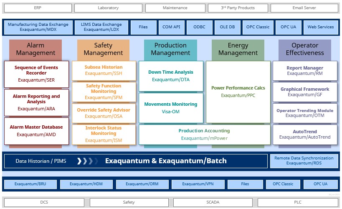342x209 pixels.
Task: Select Movements Monitoring Visa-OM
Action: [171, 108]
